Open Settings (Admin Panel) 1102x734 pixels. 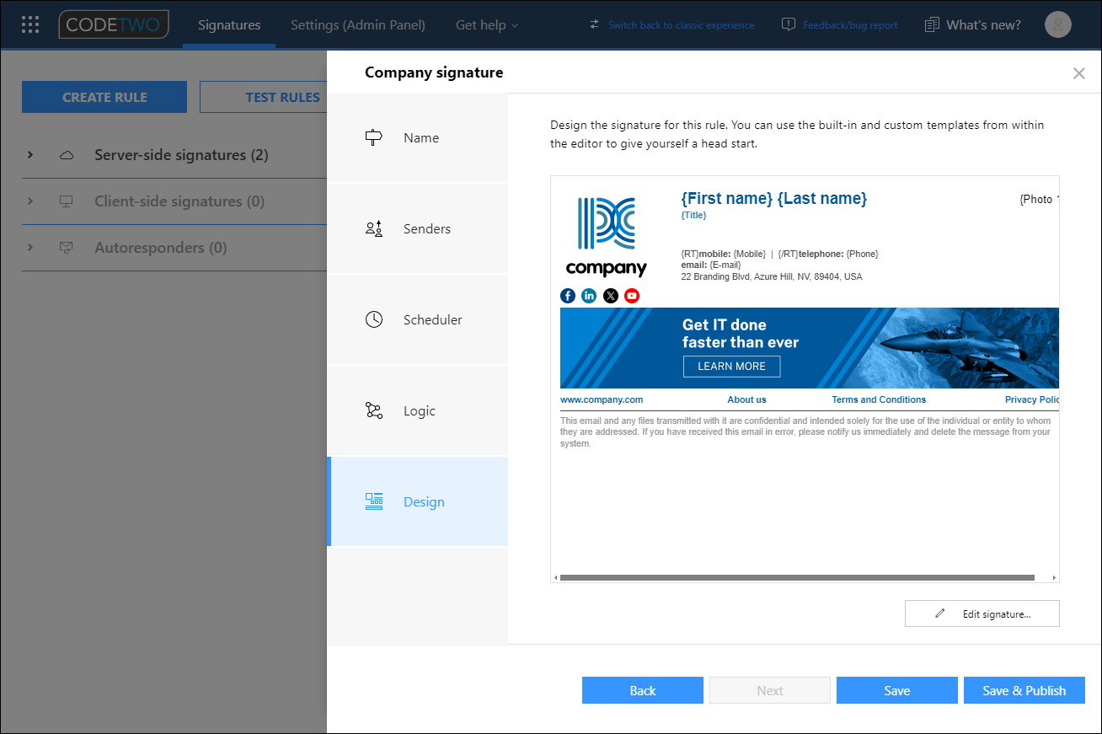pos(357,24)
